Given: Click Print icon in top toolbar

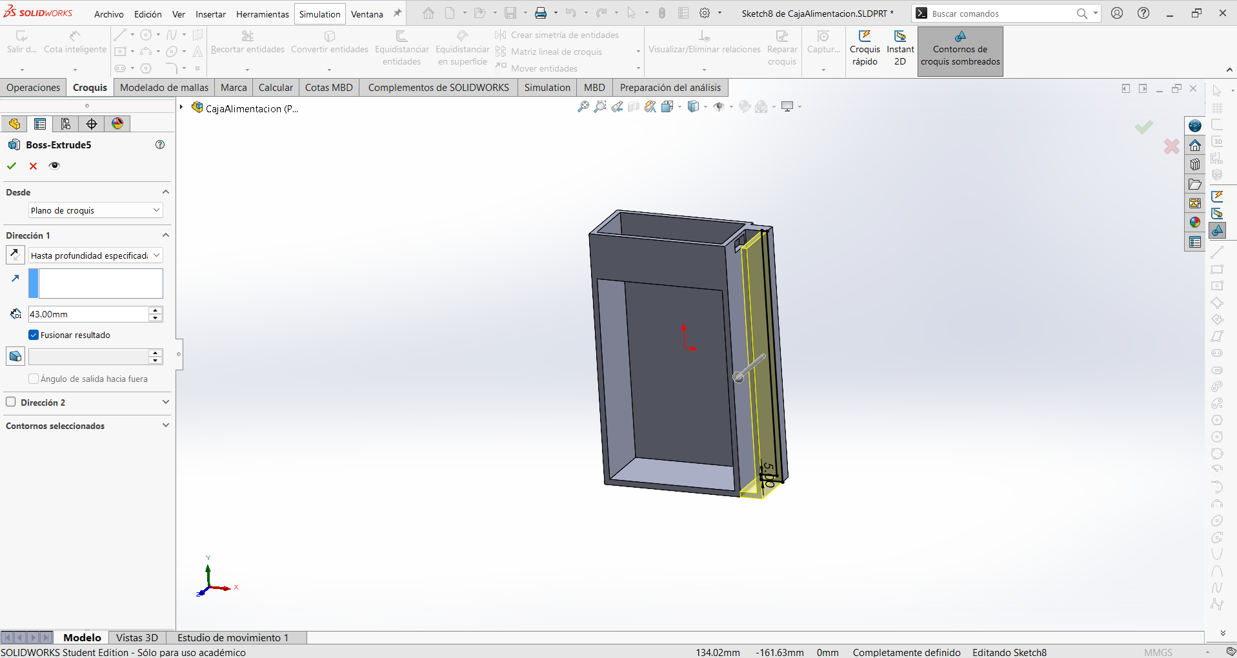Looking at the screenshot, I should pyautogui.click(x=541, y=13).
